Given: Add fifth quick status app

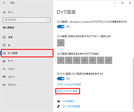Looking at the screenshot, I should 92,60.
